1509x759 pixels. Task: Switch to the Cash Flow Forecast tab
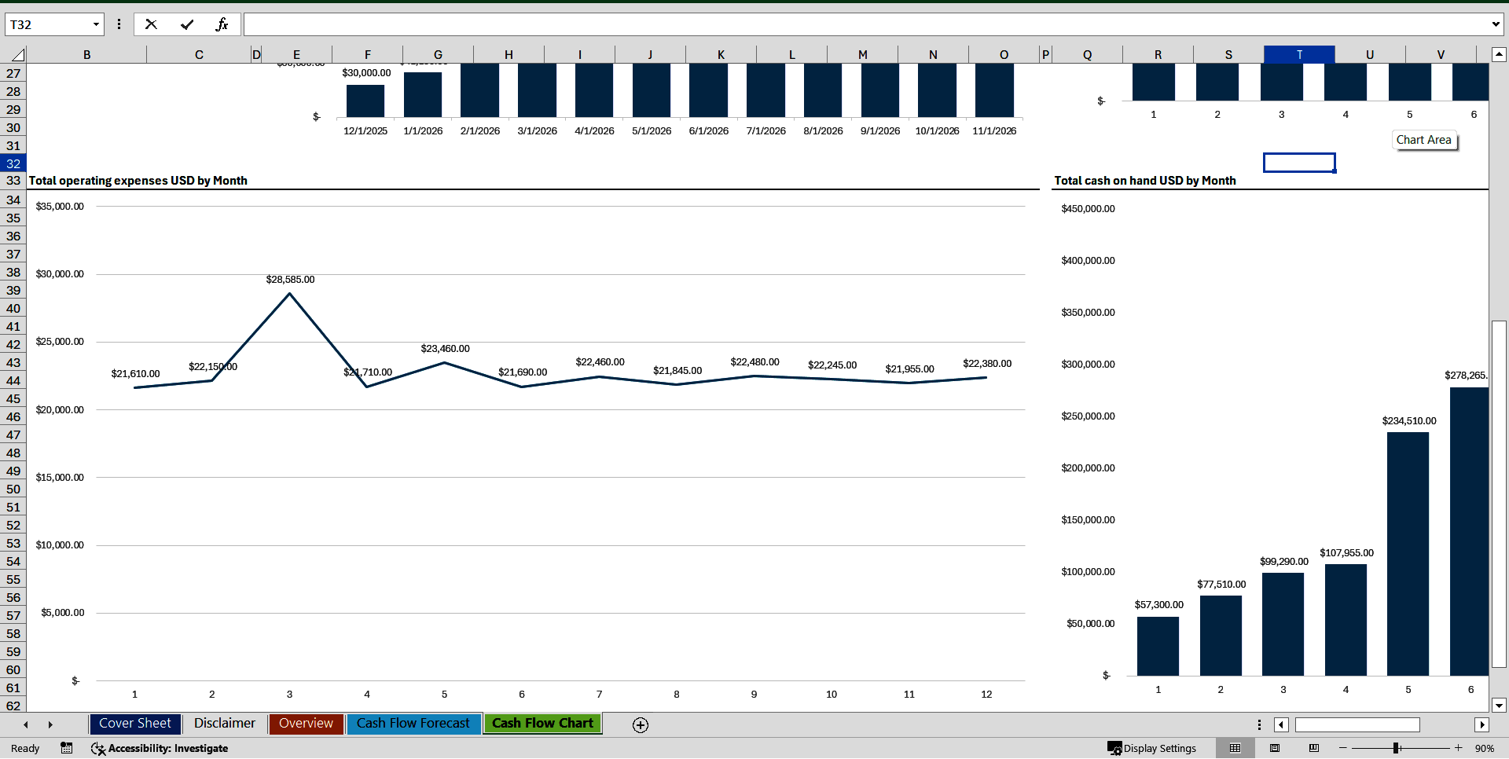pos(413,724)
